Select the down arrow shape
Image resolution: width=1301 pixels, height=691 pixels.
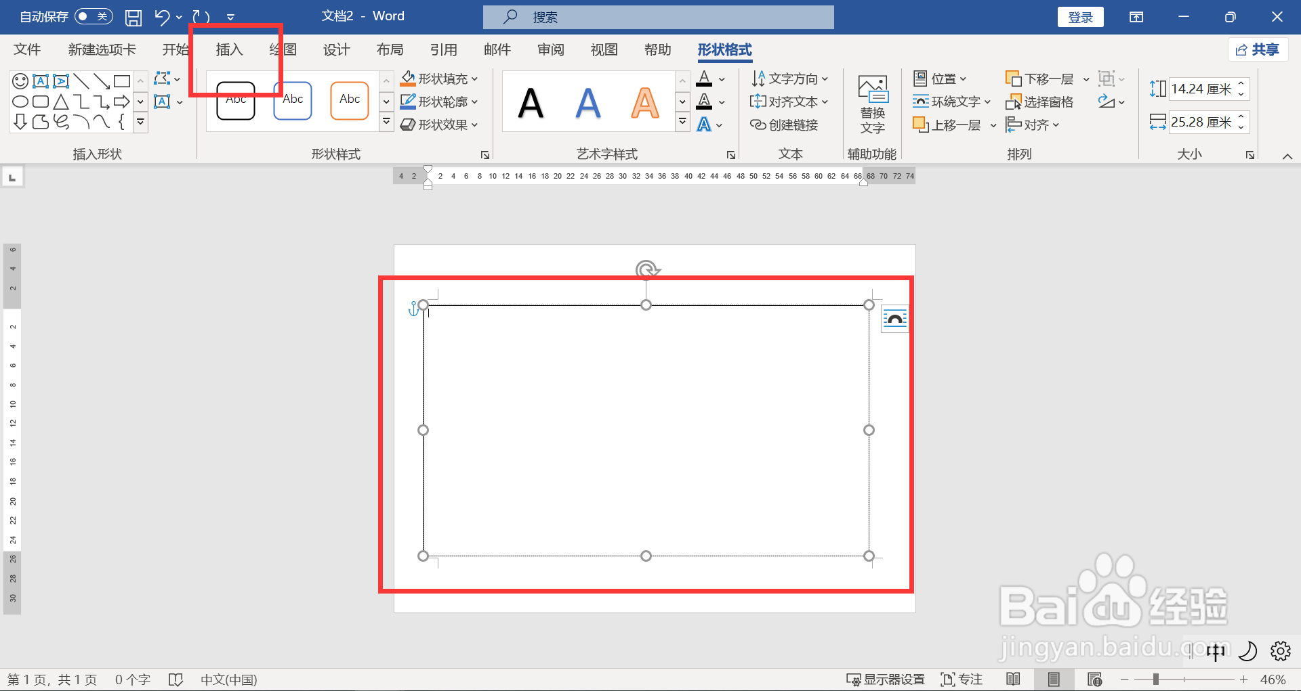[20, 122]
